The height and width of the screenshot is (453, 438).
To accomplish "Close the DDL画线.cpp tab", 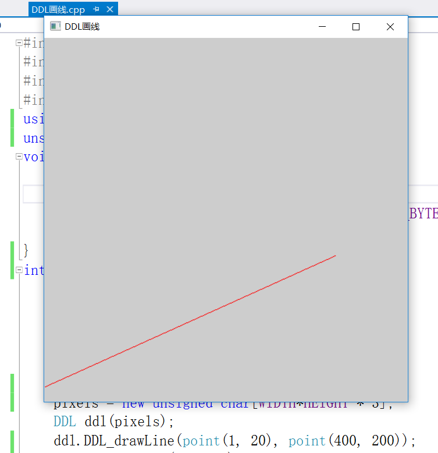I will (110, 9).
